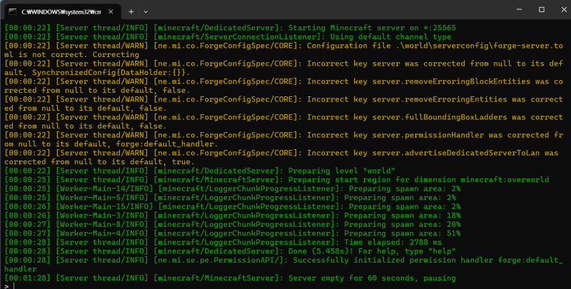The height and width of the screenshot is (289, 571).
Task: Click the terminal tab's command prompt icon
Action: (12, 11)
